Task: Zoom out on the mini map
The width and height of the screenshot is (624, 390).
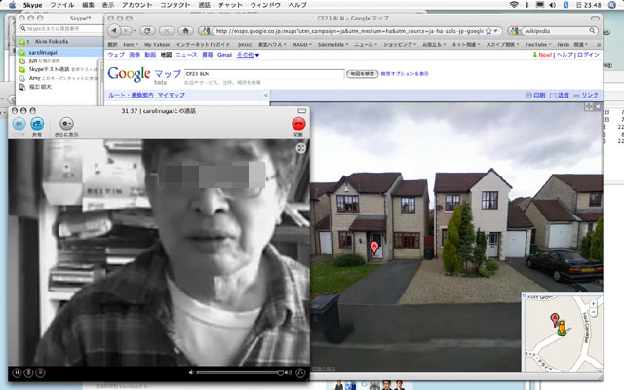Action: (x=594, y=313)
